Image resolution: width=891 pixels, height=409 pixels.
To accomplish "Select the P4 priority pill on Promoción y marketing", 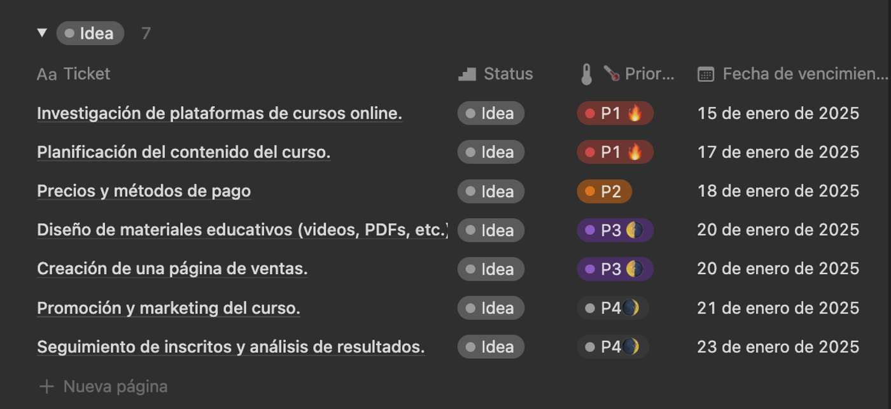I will pos(612,308).
